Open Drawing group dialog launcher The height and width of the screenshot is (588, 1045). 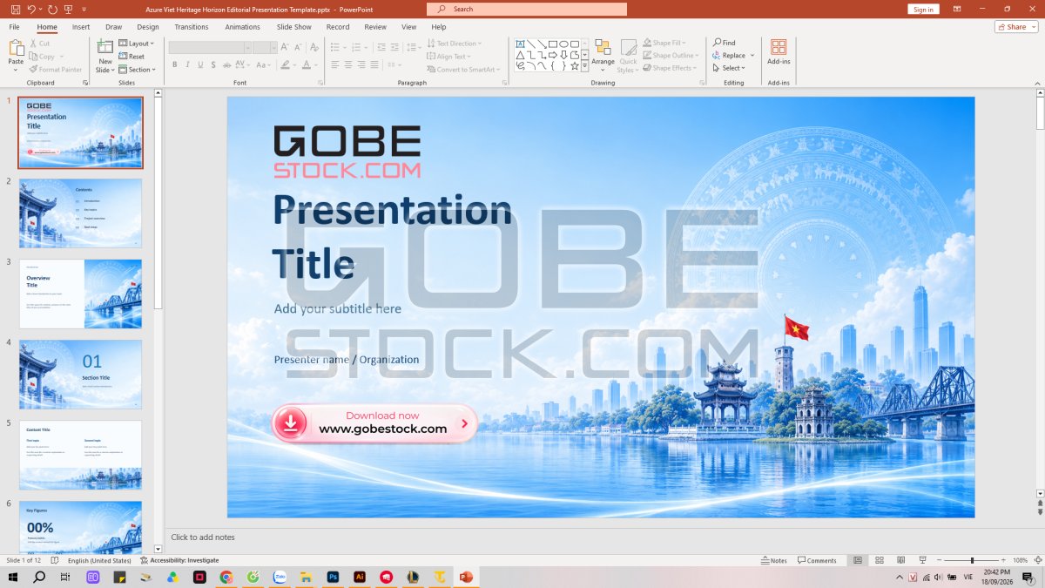pos(704,83)
